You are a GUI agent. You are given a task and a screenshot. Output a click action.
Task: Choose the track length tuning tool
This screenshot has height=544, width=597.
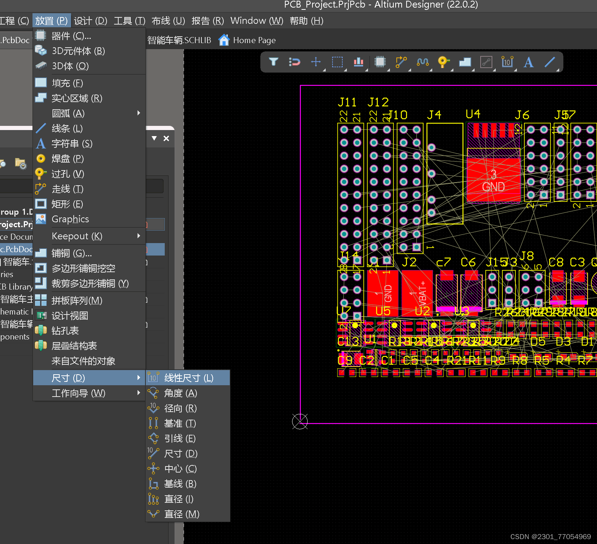[x=422, y=62]
